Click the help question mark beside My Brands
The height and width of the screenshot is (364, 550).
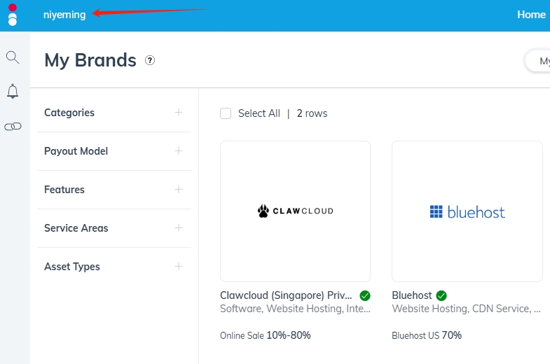pos(150,61)
